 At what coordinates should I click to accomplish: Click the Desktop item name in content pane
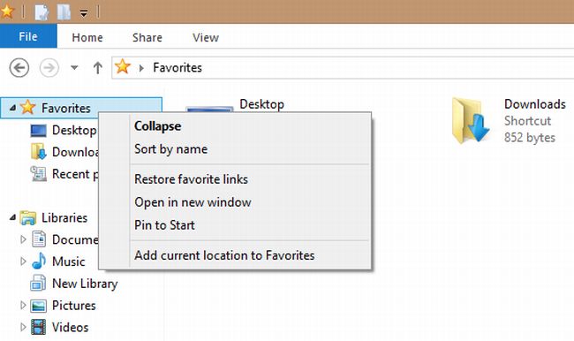pos(261,104)
